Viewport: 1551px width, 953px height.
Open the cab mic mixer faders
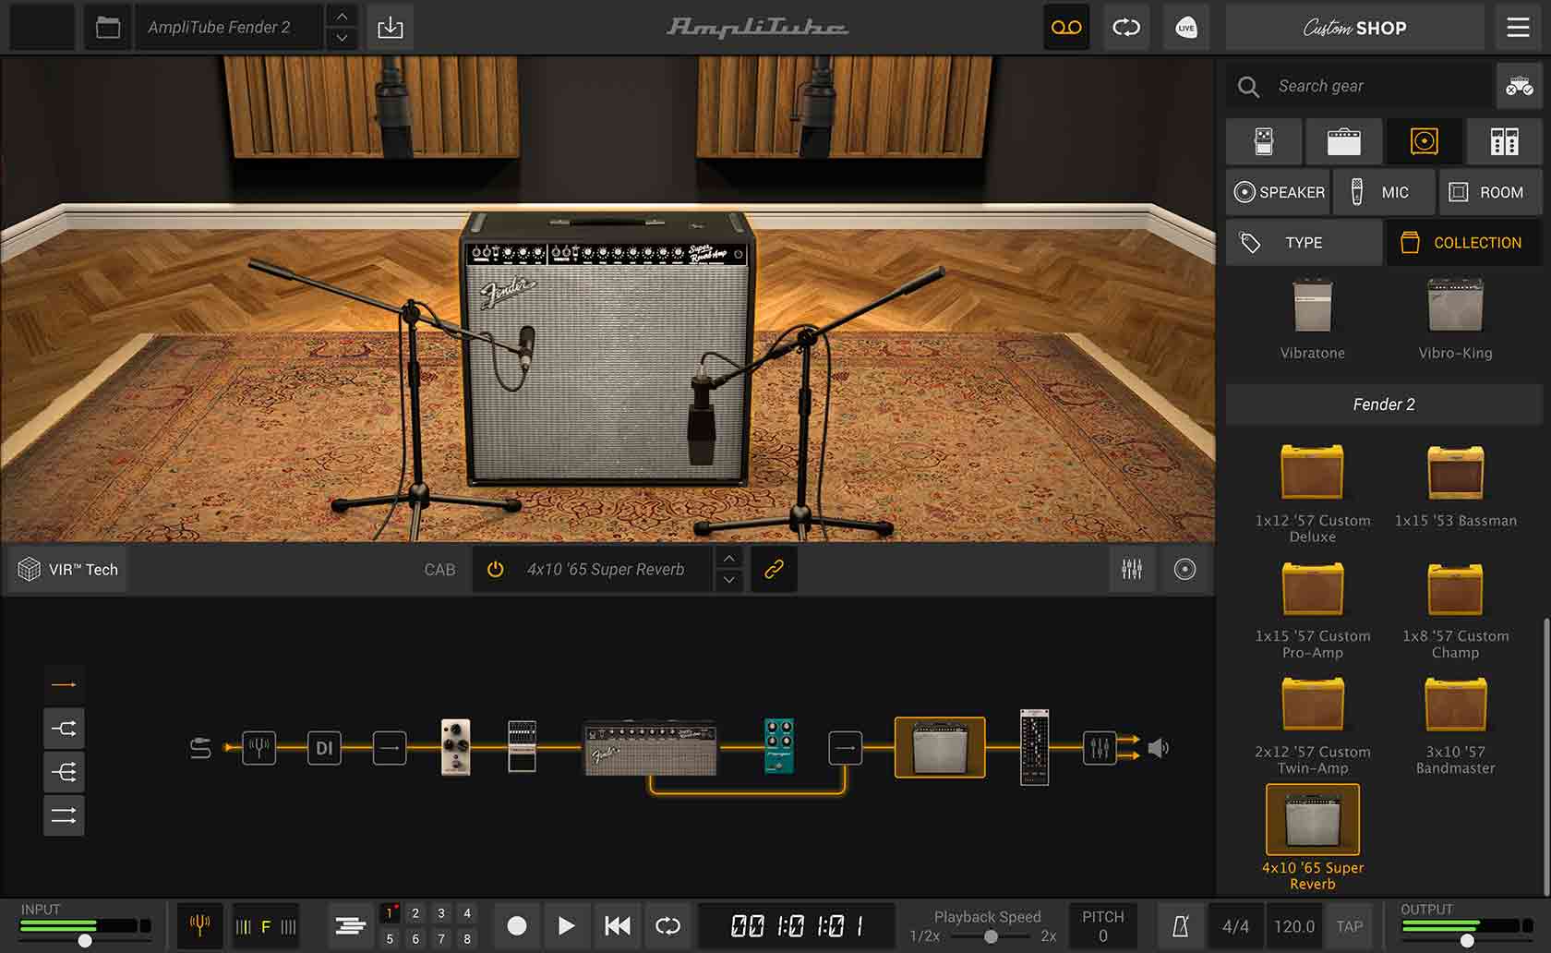pos(1131,569)
